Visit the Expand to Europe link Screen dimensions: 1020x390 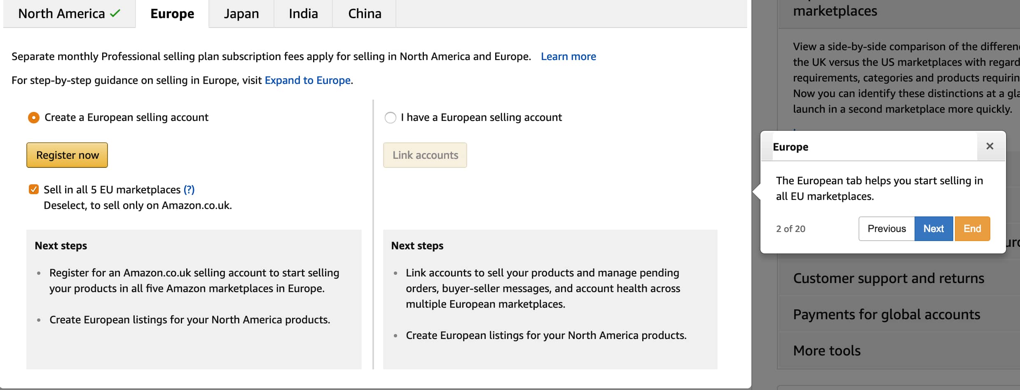pyautogui.click(x=308, y=80)
